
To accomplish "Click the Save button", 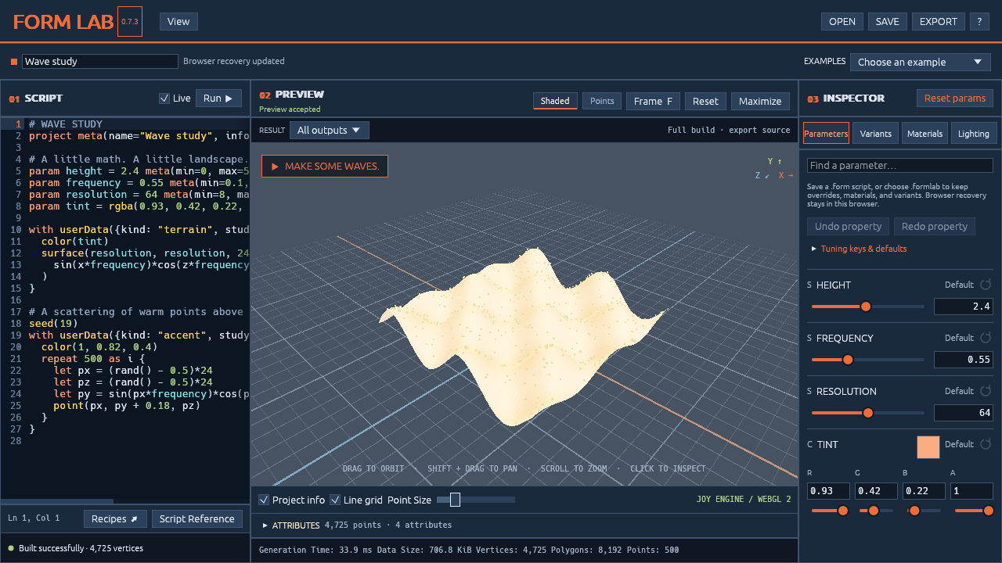I will (888, 22).
